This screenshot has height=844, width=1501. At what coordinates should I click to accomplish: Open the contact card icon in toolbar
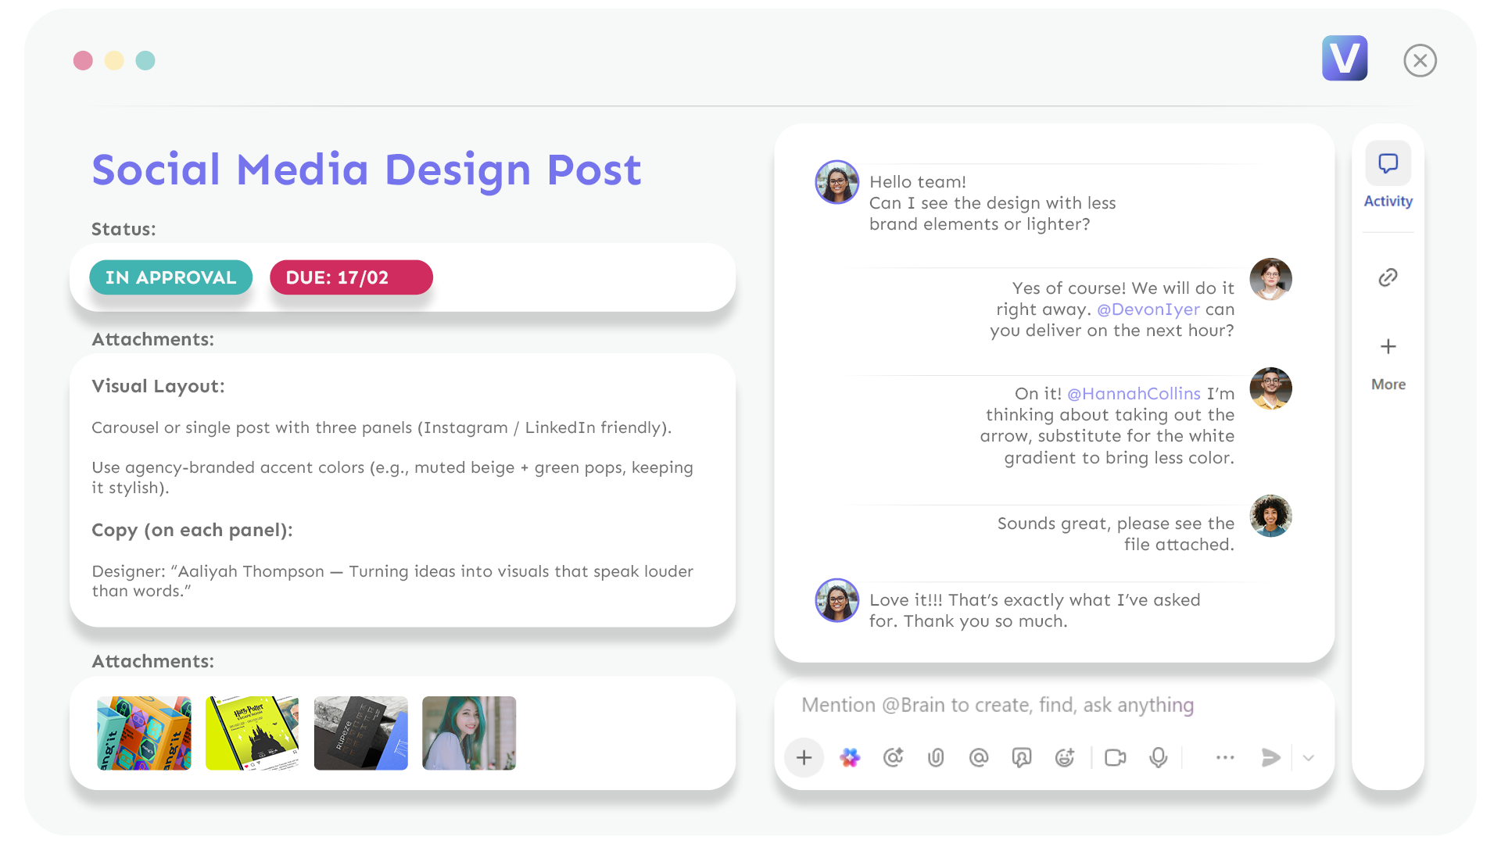tap(1021, 757)
